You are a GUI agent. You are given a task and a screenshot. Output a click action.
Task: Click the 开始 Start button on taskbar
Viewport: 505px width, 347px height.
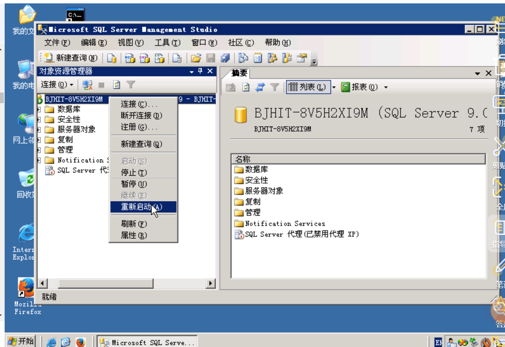pos(21,341)
